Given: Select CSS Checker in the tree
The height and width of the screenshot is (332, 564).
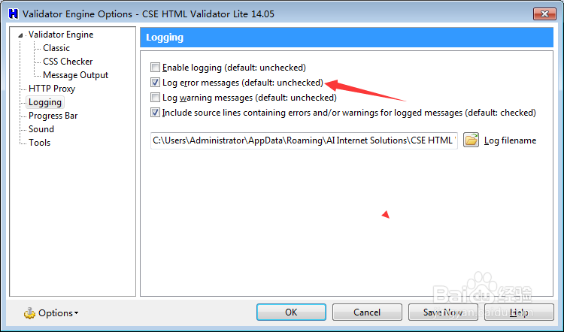Looking at the screenshot, I should 68,62.
